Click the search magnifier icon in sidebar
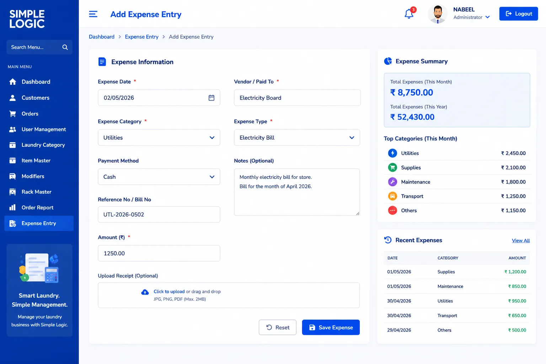This screenshot has height=364, width=546. pos(65,47)
